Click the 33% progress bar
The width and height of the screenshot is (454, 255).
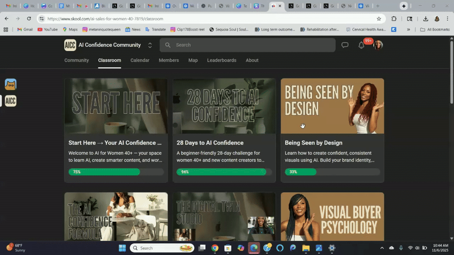coord(333,172)
